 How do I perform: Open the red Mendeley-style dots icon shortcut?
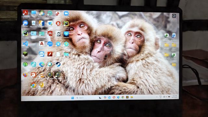pyautogui.click(x=50, y=33)
